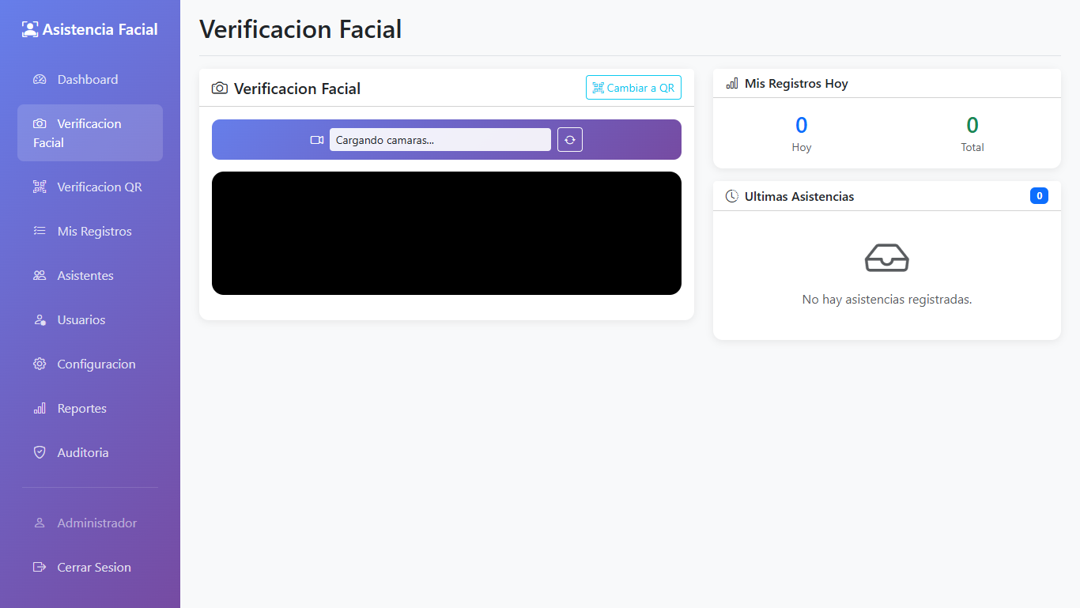Go to Usuarios section
Screen dimensions: 1080x608
coord(81,320)
